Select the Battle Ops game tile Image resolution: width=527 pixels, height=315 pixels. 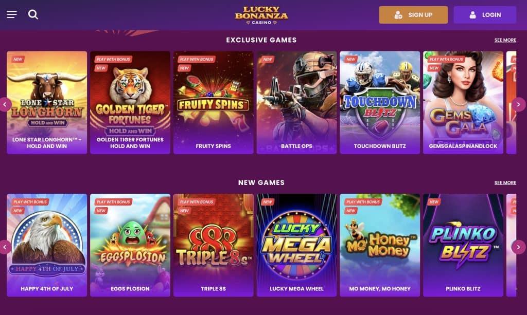pos(296,101)
